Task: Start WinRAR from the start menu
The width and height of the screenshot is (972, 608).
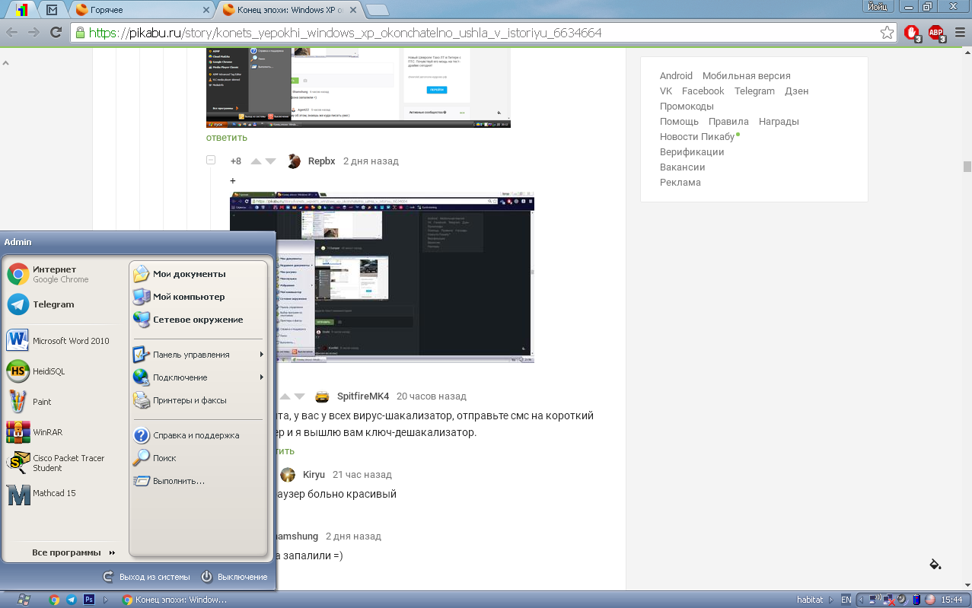Action: pyautogui.click(x=46, y=432)
